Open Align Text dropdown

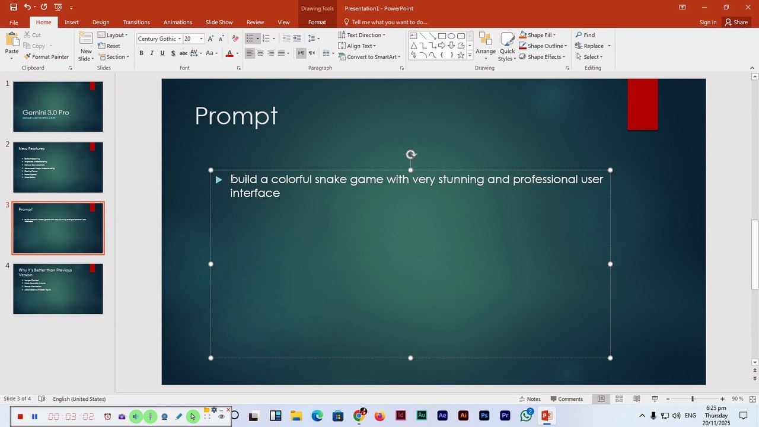(358, 46)
